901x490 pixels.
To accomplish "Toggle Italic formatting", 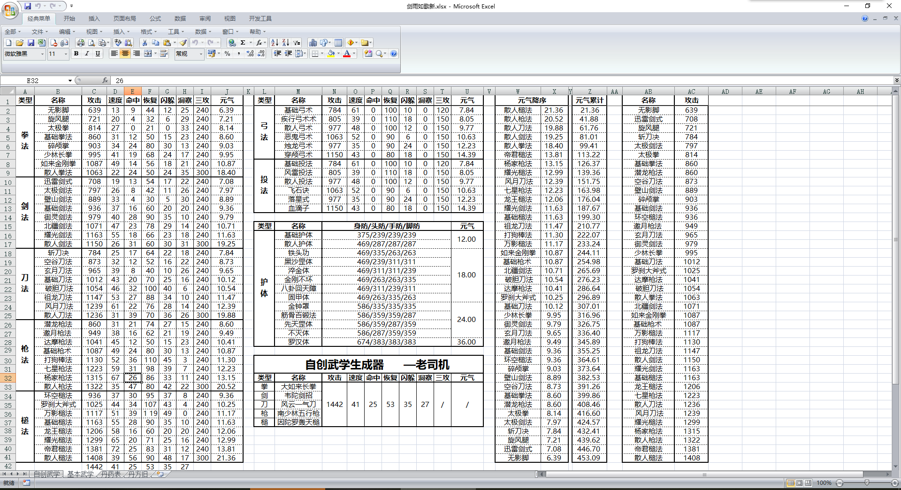I will coord(87,54).
